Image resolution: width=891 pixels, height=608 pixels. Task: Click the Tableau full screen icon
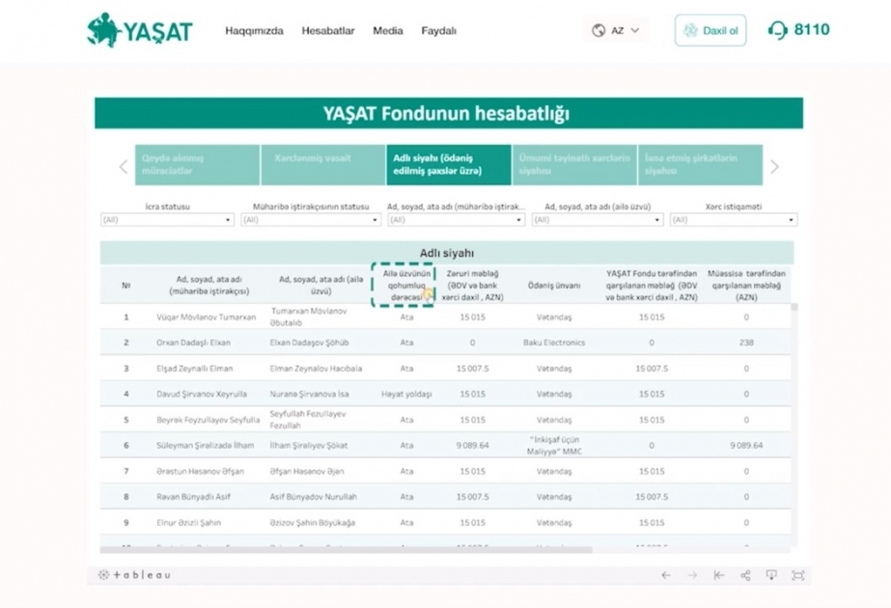tap(797, 575)
